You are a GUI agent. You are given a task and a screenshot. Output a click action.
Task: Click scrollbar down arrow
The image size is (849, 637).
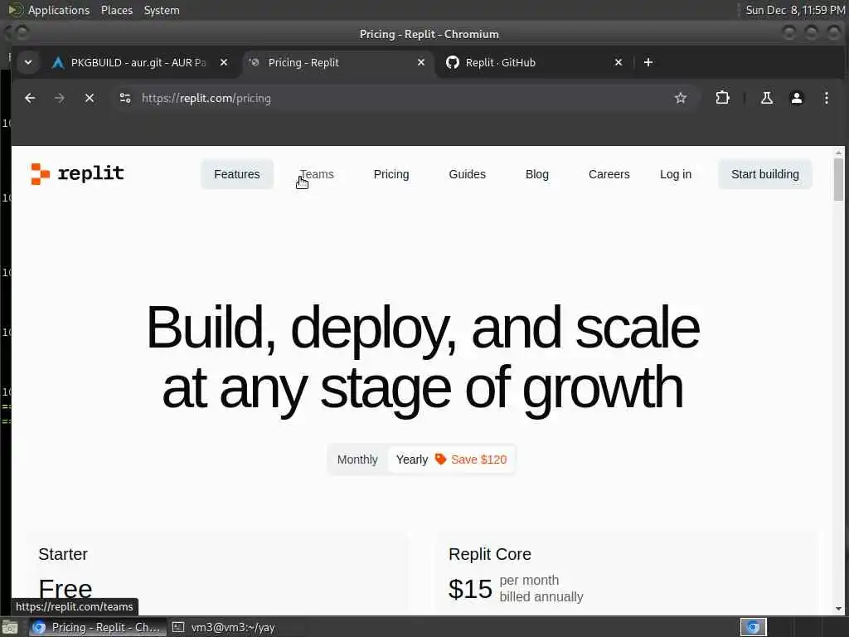pyautogui.click(x=839, y=609)
